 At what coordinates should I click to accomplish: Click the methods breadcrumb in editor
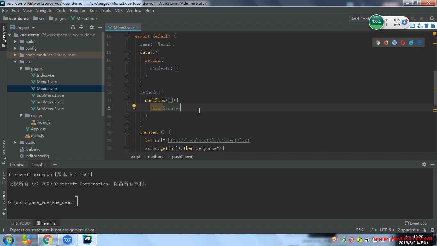tap(156, 157)
